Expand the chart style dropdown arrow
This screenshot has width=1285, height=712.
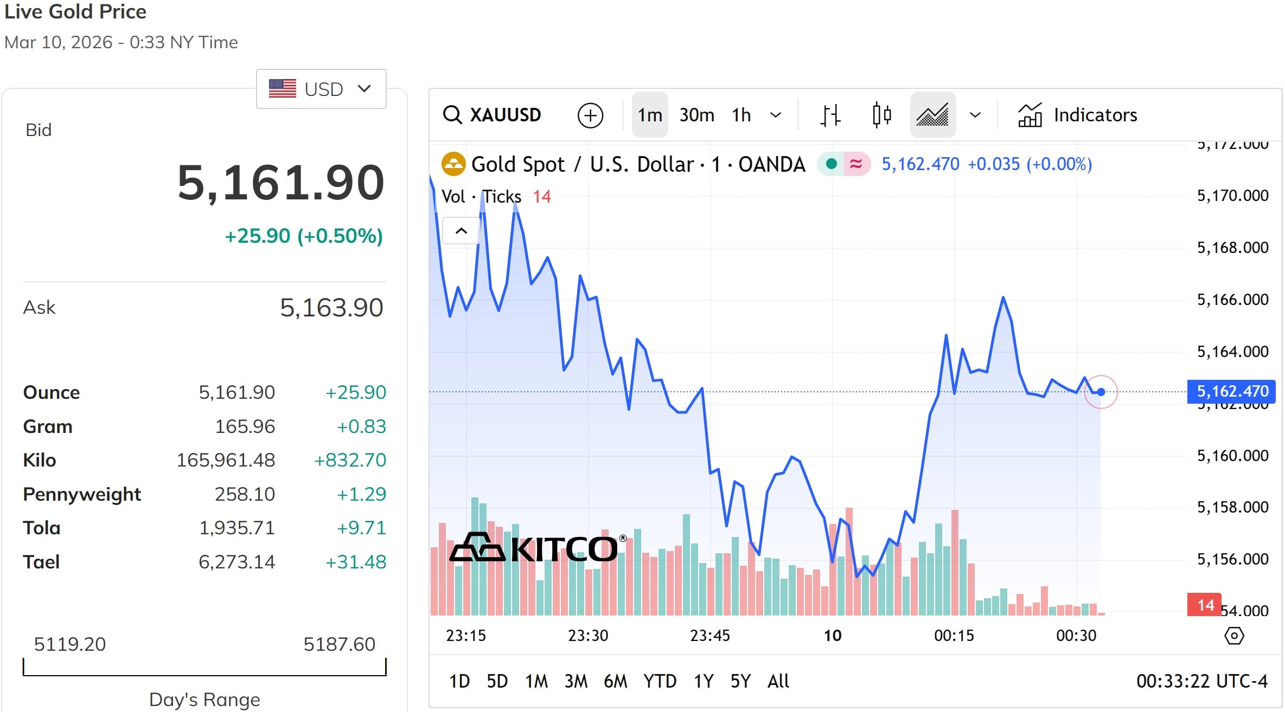pyautogui.click(x=975, y=115)
